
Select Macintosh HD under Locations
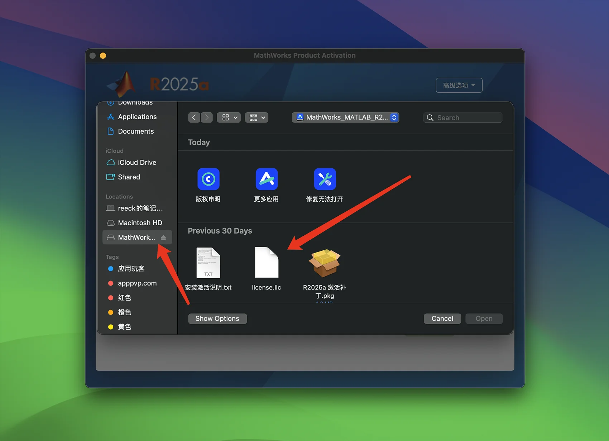pos(137,223)
